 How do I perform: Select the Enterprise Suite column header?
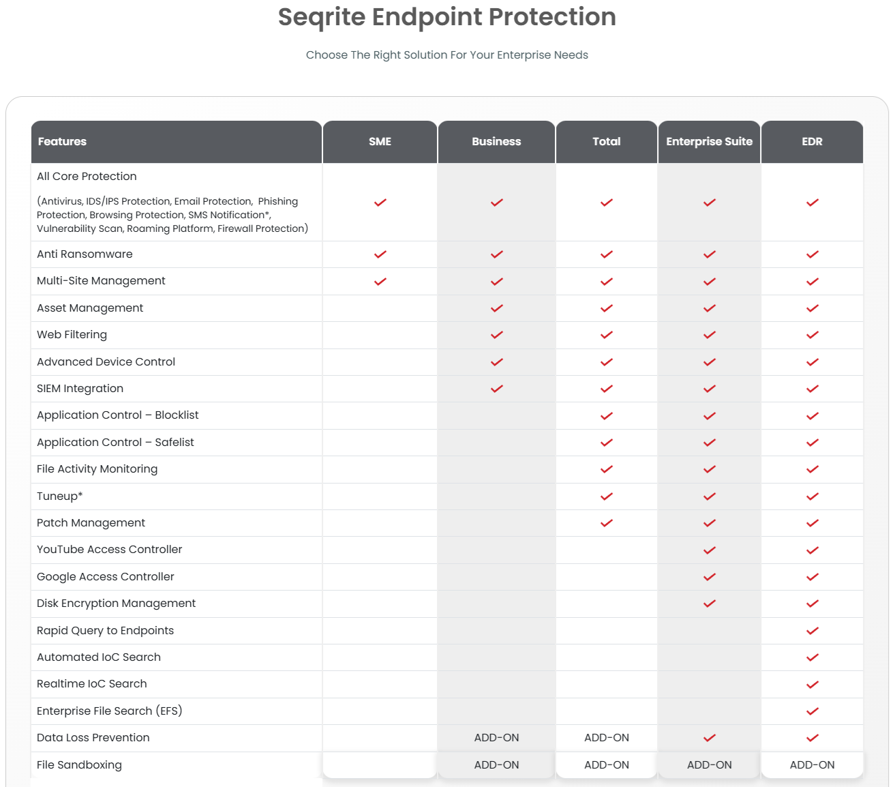tap(709, 142)
